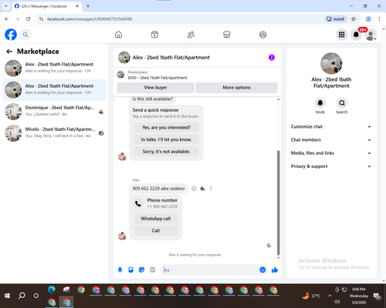
Task: Switch to the Messenger Facebook browser tab
Action: [x=46, y=6]
